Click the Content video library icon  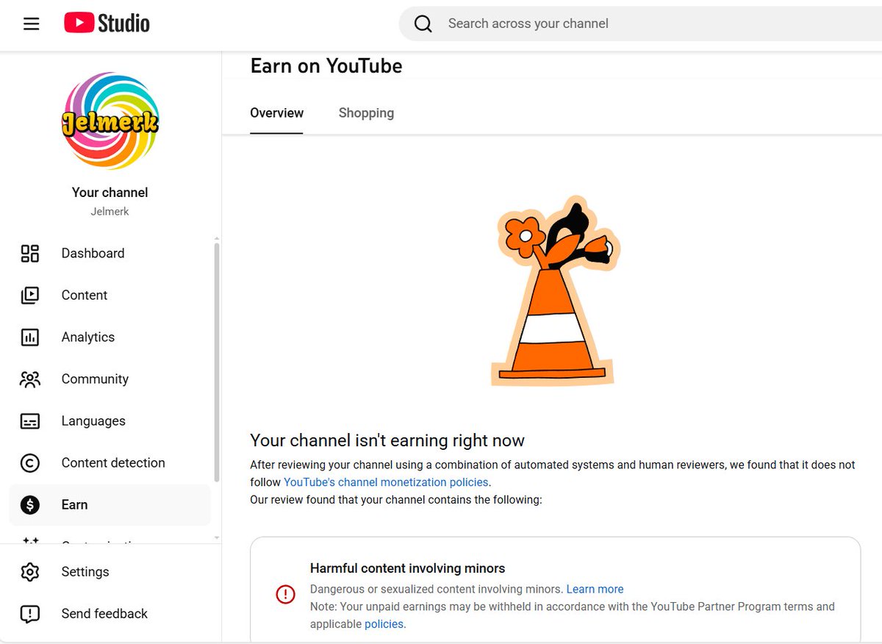30,296
